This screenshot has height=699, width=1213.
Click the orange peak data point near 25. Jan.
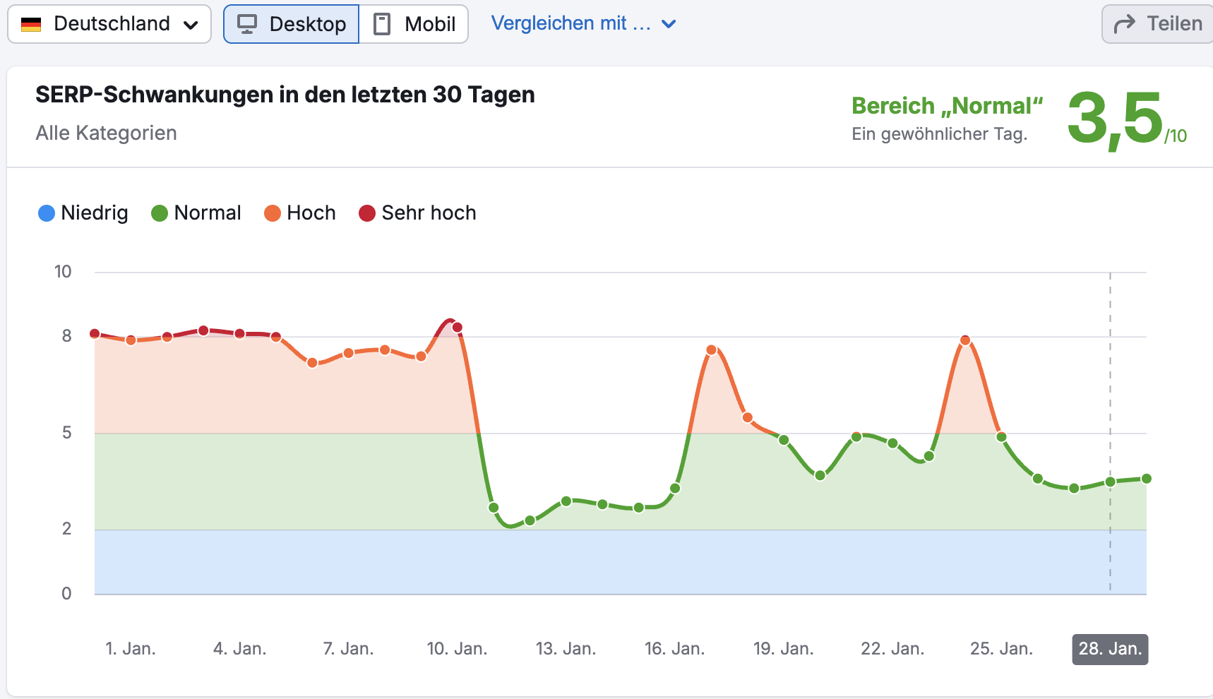[965, 340]
